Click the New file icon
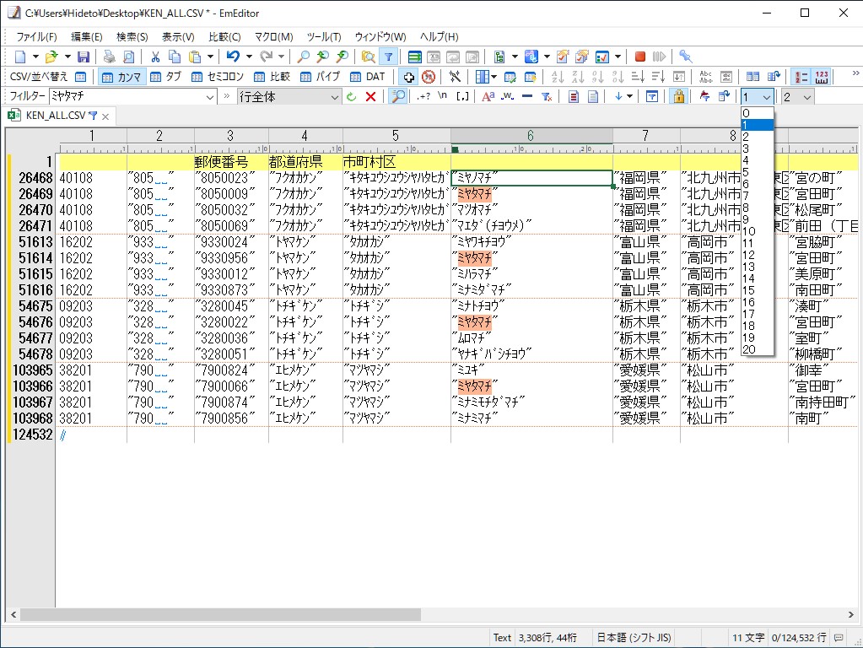The height and width of the screenshot is (648, 863). tap(20, 57)
